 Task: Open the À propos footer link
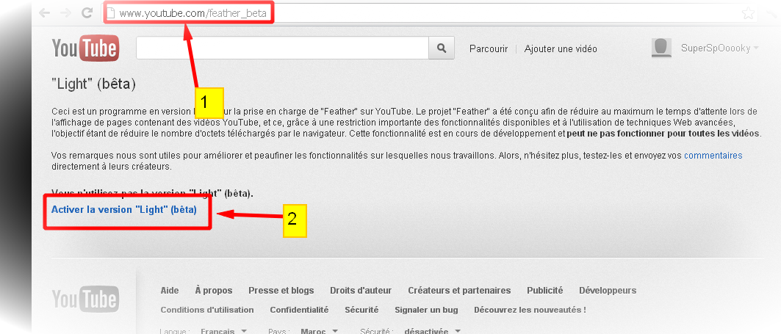tap(214, 290)
